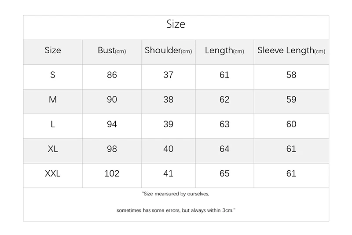Click length value 65 in XXL row
The height and width of the screenshot is (235, 352).
(x=224, y=173)
